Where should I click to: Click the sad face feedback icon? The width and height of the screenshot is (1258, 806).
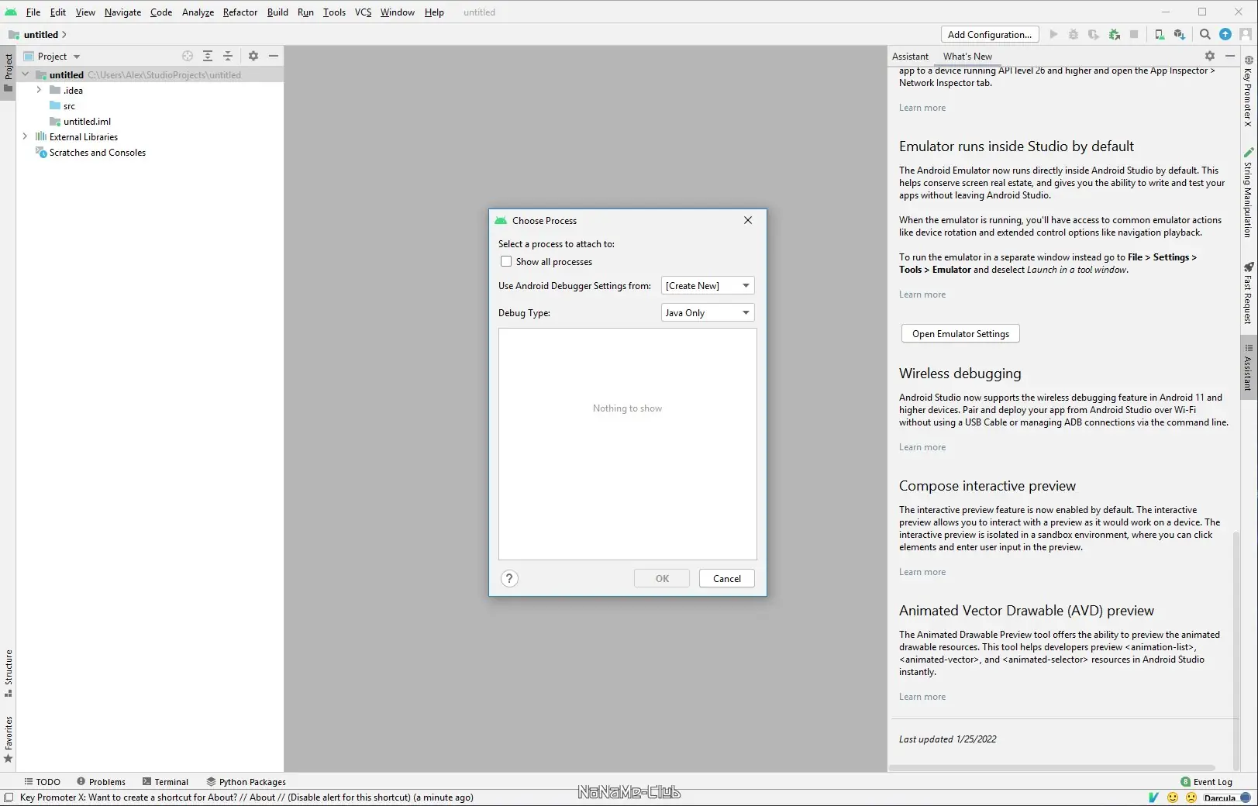click(x=1191, y=797)
